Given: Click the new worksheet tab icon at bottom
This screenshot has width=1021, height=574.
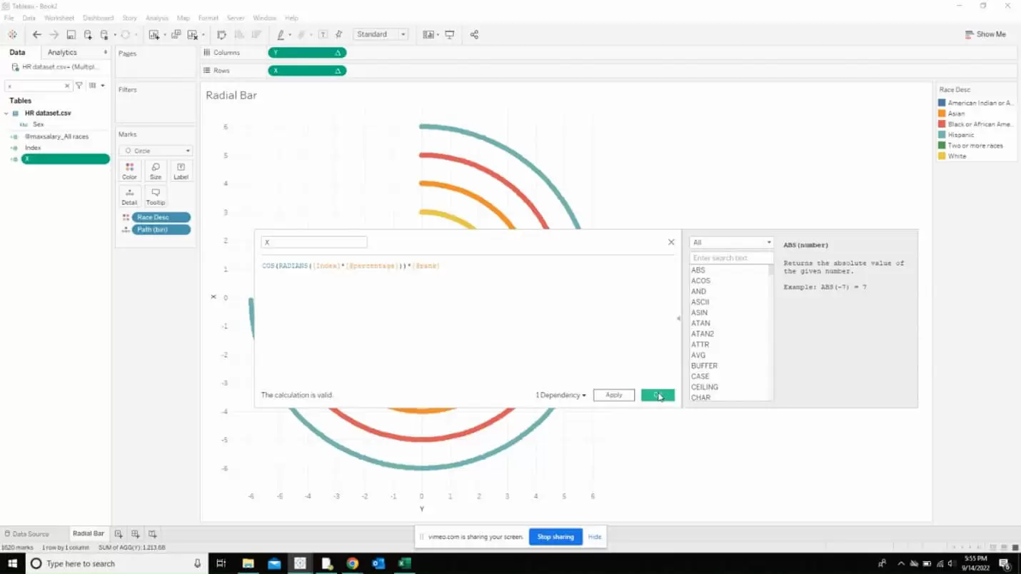Looking at the screenshot, I should [x=119, y=533].
